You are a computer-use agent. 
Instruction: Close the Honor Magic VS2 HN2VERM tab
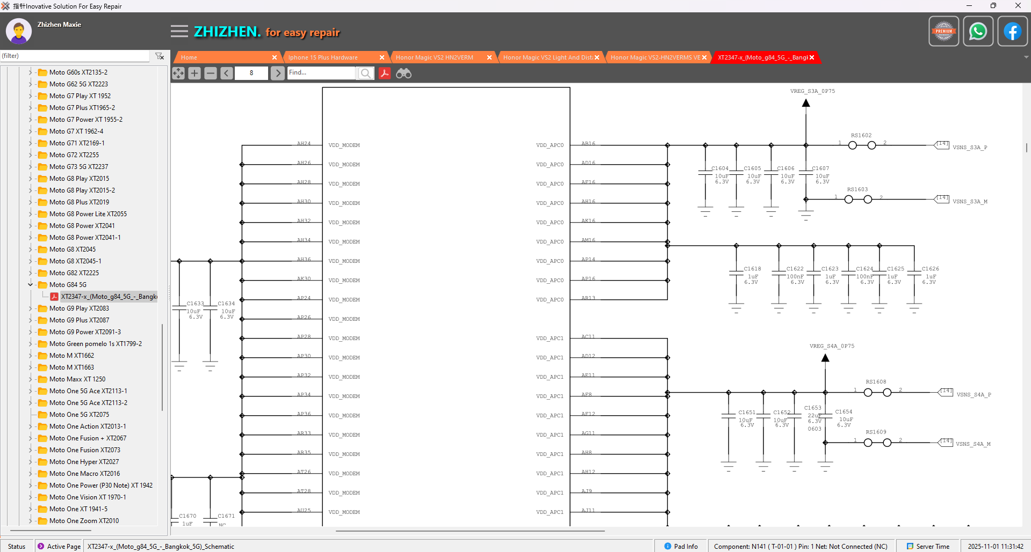489,57
